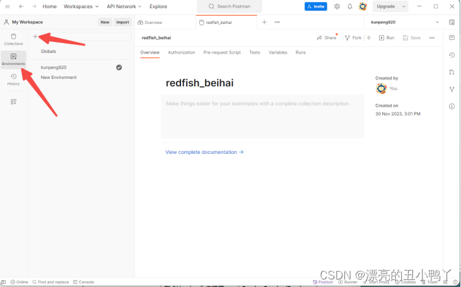Open View complete documentation link
Image resolution: width=461 pixels, height=287 pixels.
pyautogui.click(x=204, y=152)
